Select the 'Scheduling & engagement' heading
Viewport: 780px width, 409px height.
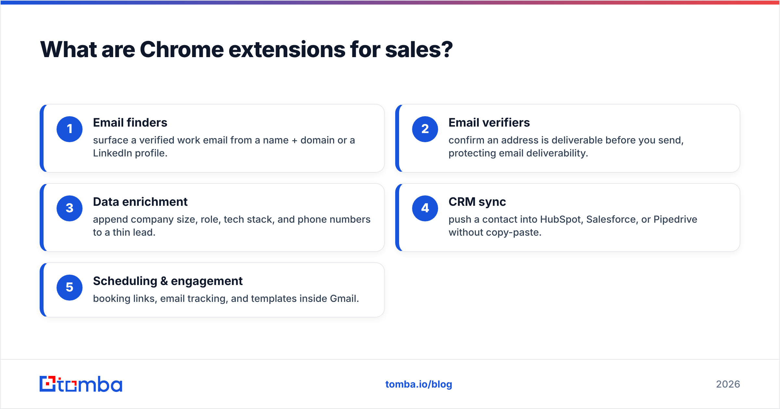(x=168, y=281)
